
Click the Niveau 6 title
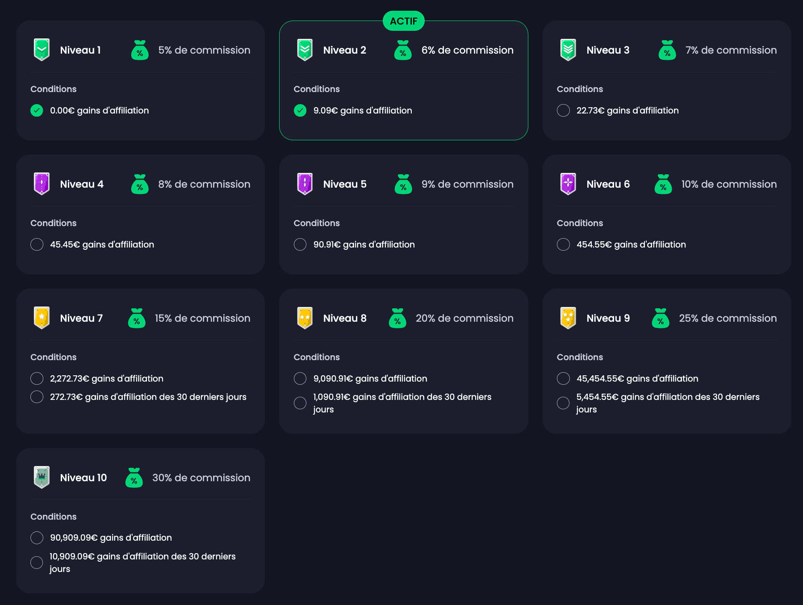click(x=608, y=184)
